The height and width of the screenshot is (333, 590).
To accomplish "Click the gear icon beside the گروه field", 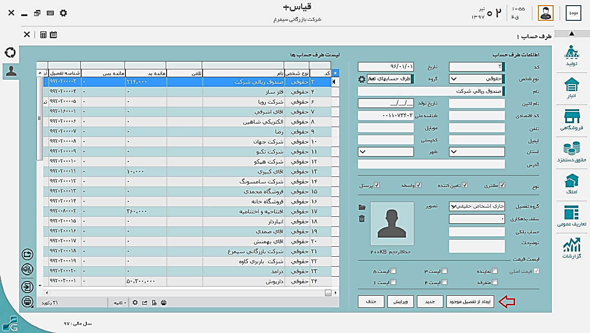I will pos(361,79).
